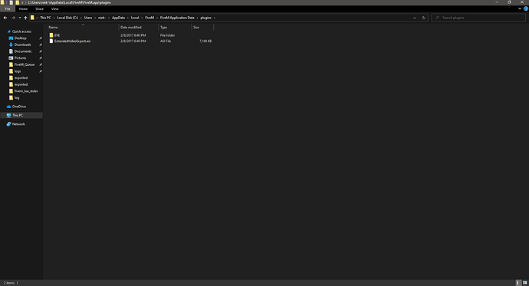Switch to the Home ribbon tab
The height and width of the screenshot is (286, 529).
23,8
